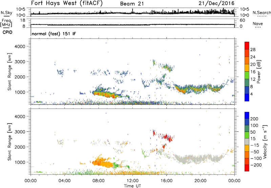Click the gray ground-scatter band near 20:00

click(199, 158)
